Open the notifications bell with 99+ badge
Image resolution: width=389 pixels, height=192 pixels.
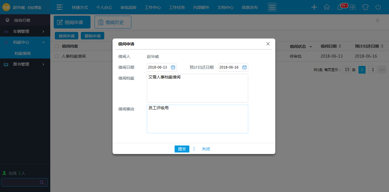340,7
